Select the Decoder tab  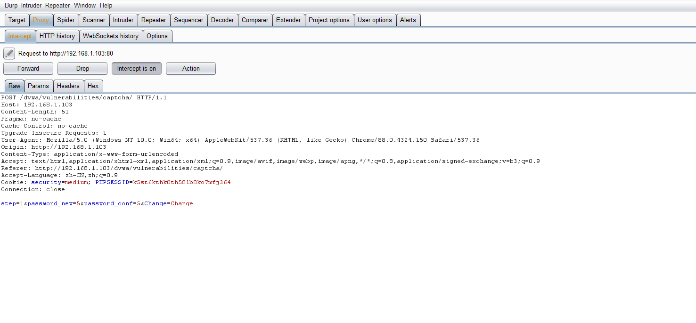[222, 20]
